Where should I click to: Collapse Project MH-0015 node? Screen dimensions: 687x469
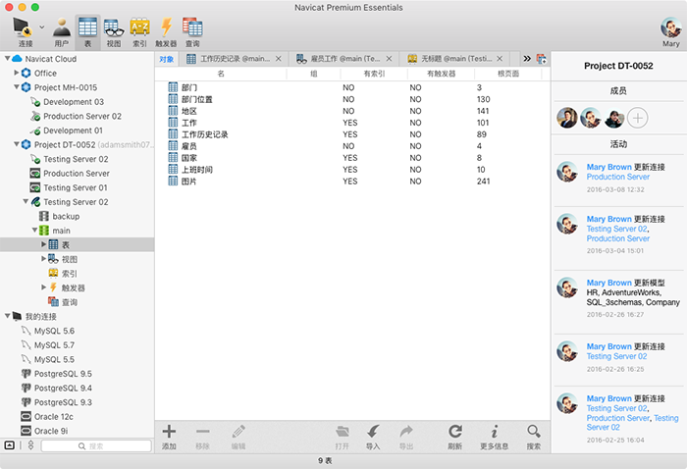pyautogui.click(x=17, y=87)
